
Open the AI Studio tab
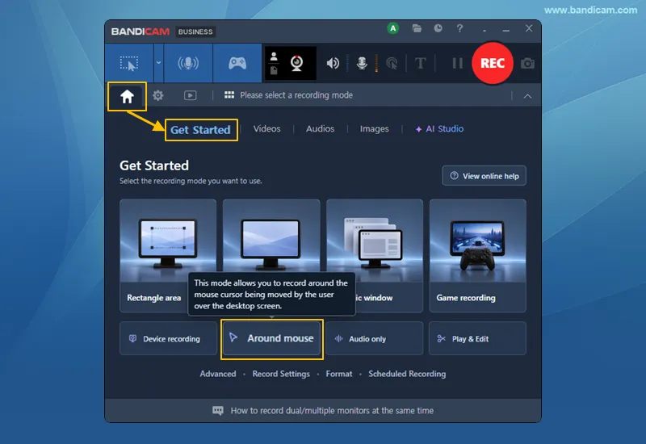439,129
